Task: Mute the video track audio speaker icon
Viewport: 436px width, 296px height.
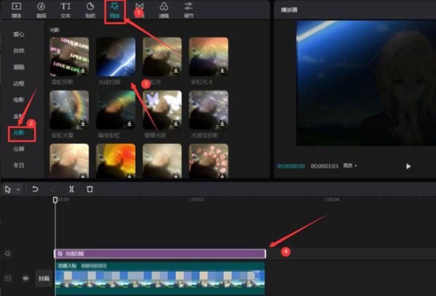Action: click(26, 279)
